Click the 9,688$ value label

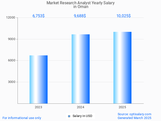80,16
